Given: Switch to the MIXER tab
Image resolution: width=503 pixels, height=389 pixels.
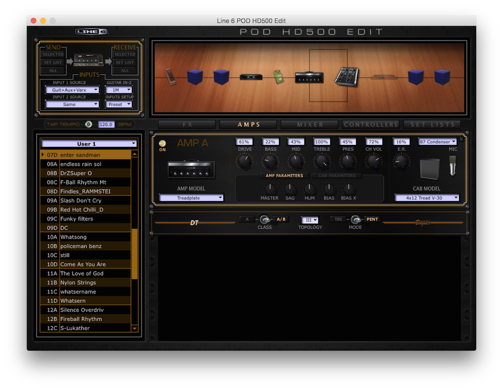Looking at the screenshot, I should point(309,125).
